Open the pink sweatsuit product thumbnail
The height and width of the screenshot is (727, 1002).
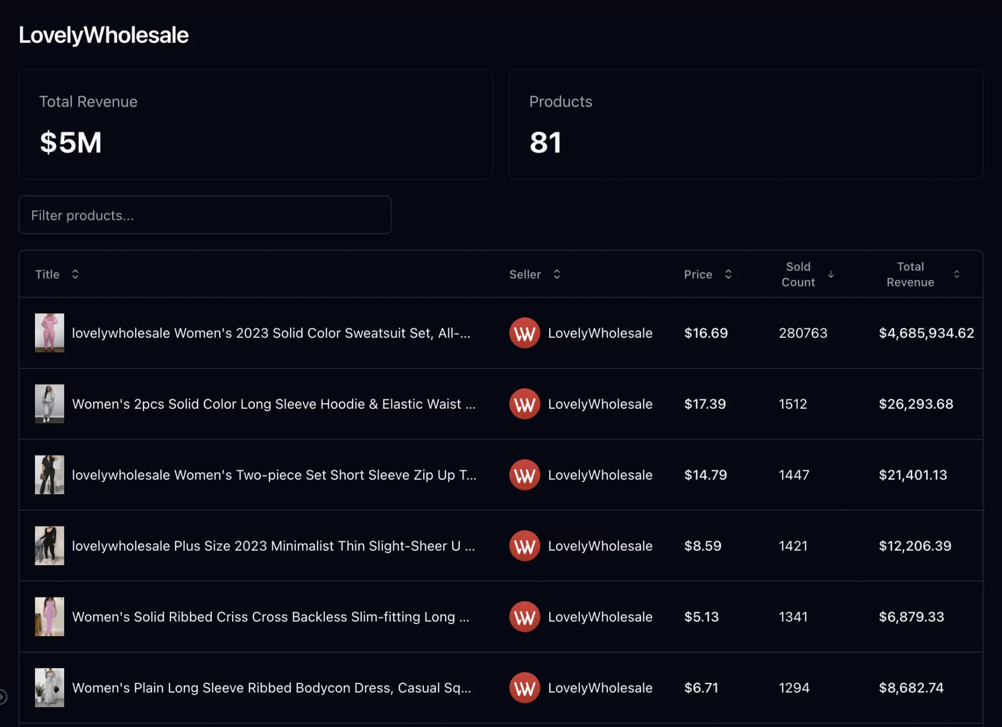click(x=50, y=333)
